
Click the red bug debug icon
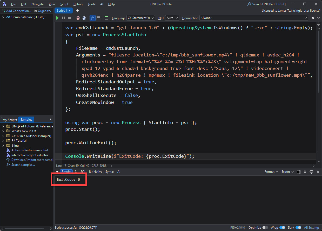pyautogui.click(x=78, y=18)
